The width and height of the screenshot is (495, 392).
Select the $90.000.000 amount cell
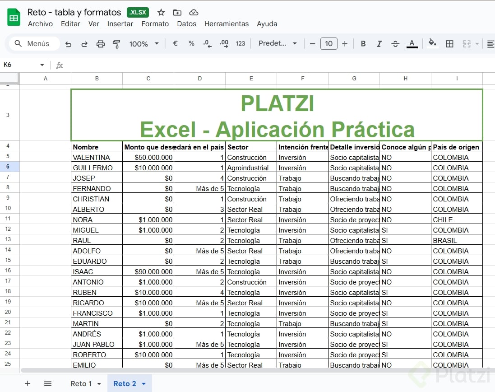[x=148, y=271]
